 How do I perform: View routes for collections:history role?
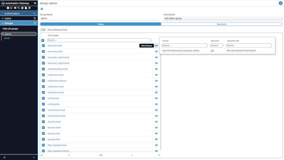pos(156,81)
